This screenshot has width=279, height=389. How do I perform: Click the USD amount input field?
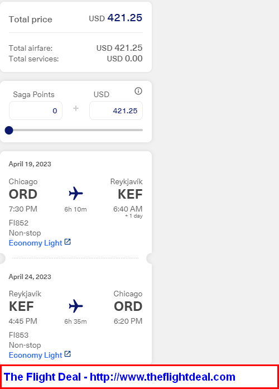click(116, 111)
